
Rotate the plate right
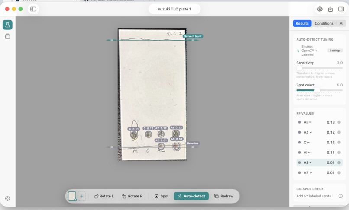tap(132, 196)
